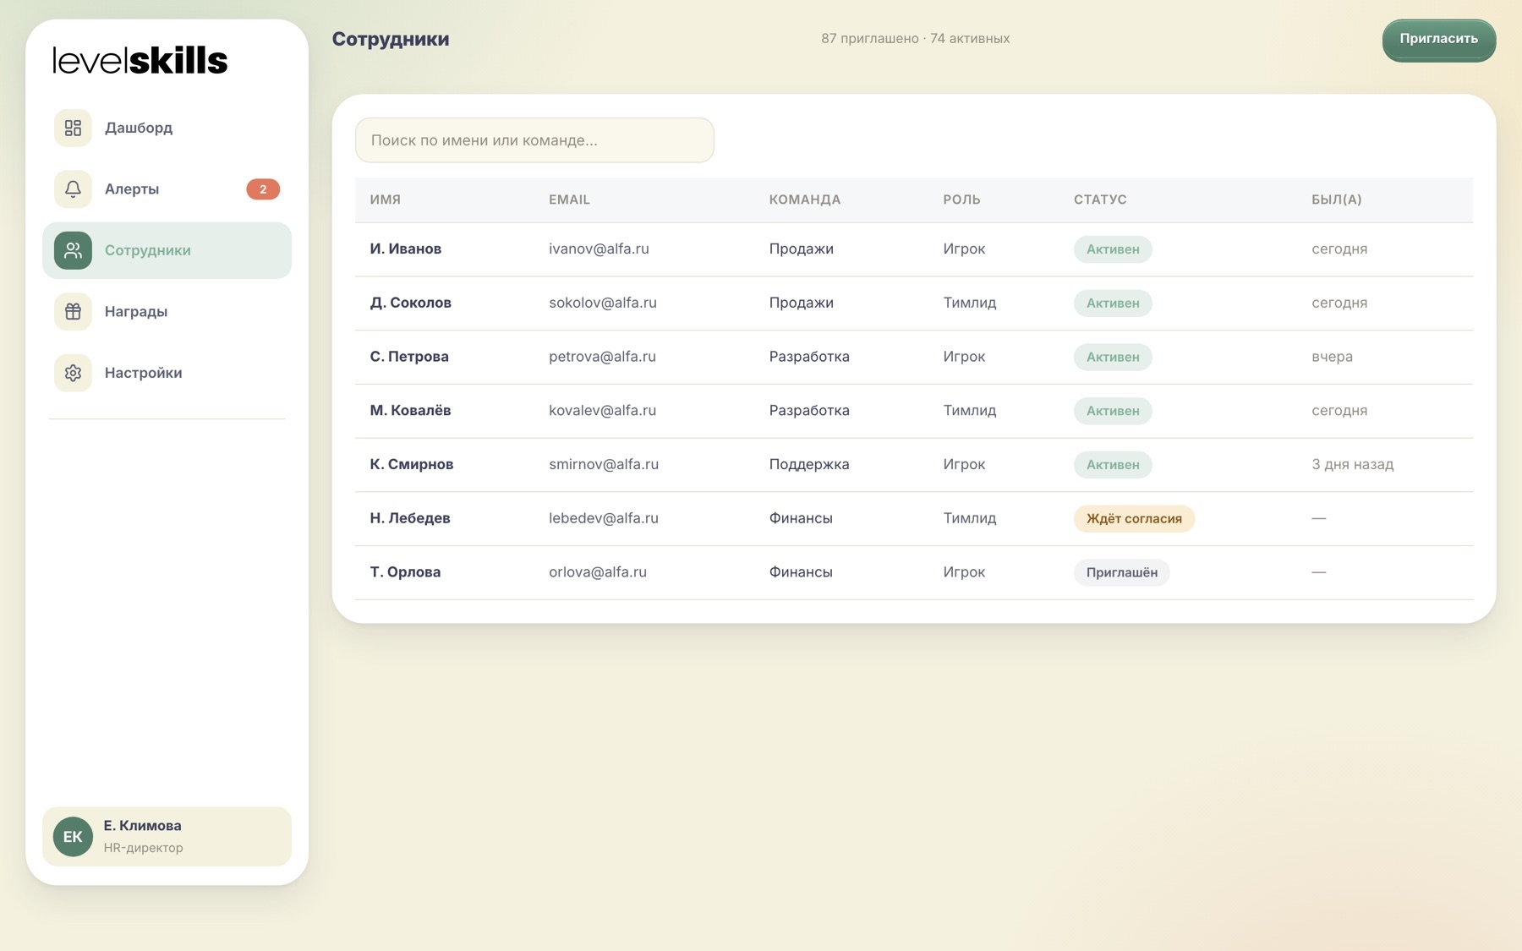This screenshot has height=951, width=1522.
Task: Click Активен badge in К. Смирнов row
Action: (x=1113, y=464)
